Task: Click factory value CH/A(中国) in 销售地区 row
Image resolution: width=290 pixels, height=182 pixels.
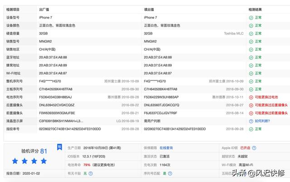Action: 47,49
